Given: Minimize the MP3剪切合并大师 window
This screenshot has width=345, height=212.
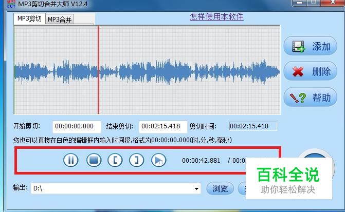Looking at the screenshot, I should click(x=299, y=3).
